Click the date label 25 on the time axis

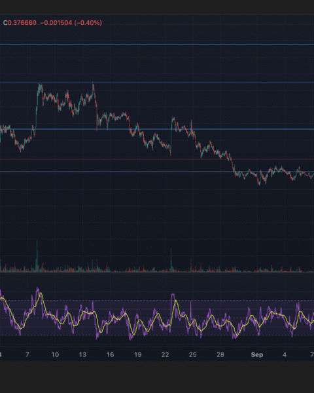click(x=192, y=354)
